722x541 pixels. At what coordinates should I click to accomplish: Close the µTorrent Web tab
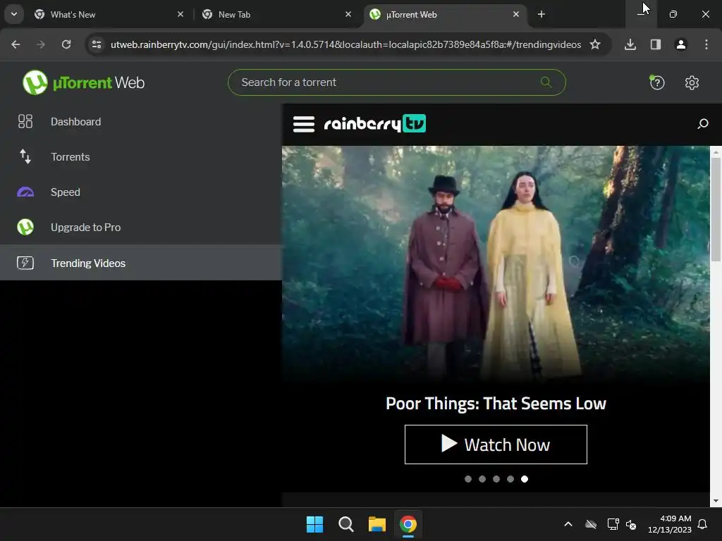tap(515, 14)
